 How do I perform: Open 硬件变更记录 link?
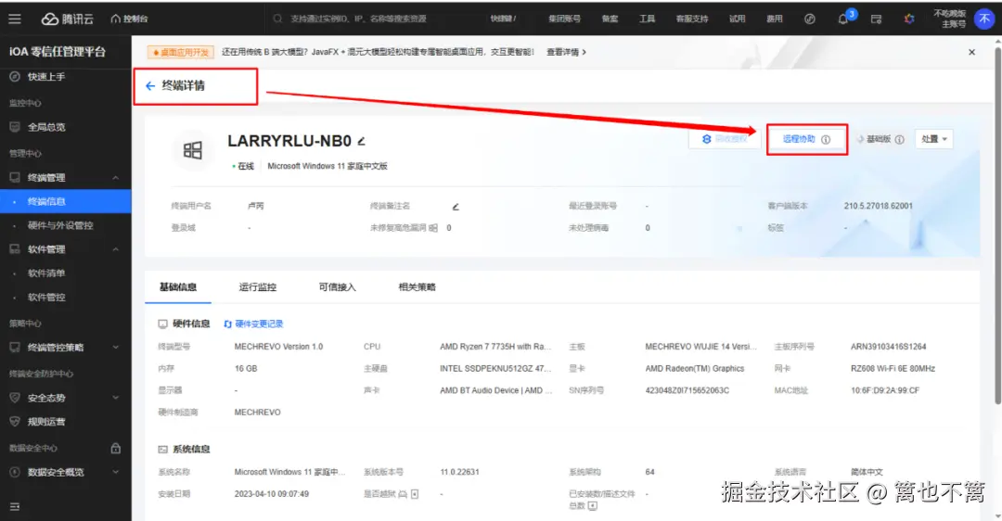253,324
